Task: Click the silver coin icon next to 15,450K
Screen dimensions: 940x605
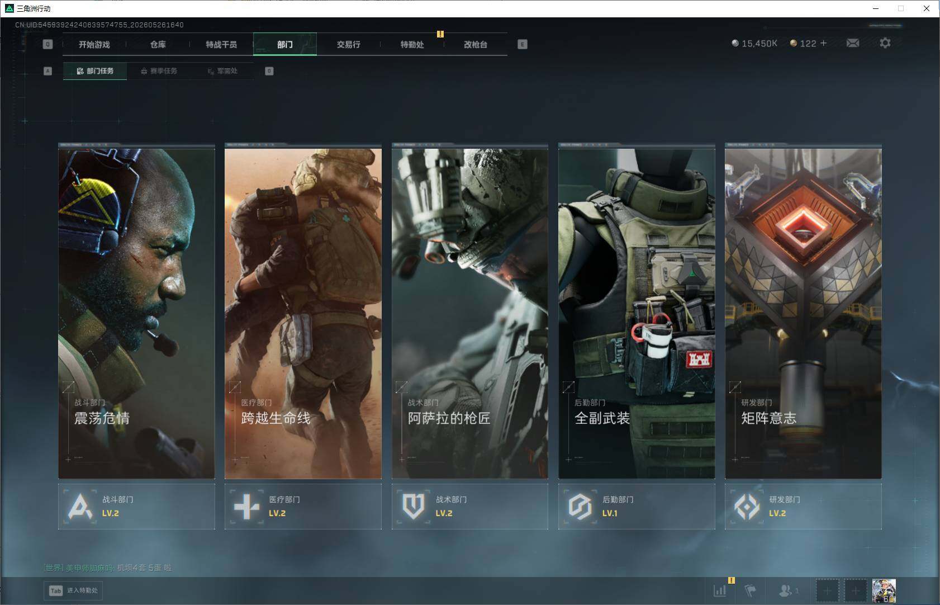Action: pyautogui.click(x=735, y=43)
